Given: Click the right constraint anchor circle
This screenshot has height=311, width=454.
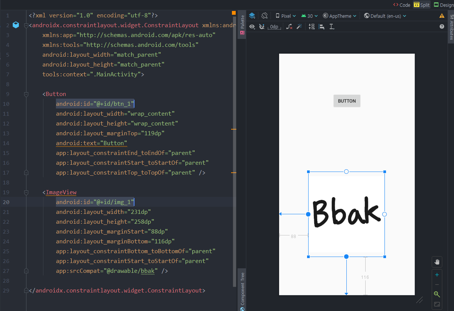Looking at the screenshot, I should pos(385,214).
